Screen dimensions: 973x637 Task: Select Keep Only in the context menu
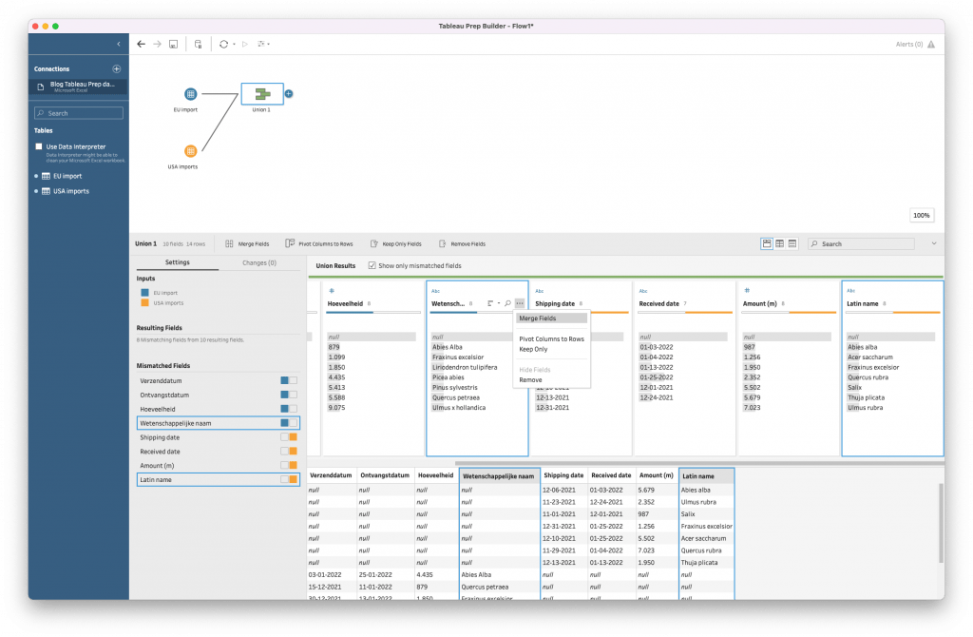(533, 349)
